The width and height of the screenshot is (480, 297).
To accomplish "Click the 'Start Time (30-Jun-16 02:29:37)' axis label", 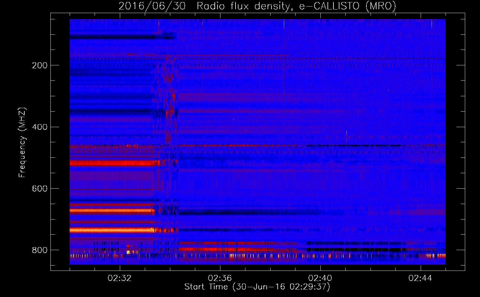I will [x=257, y=287].
